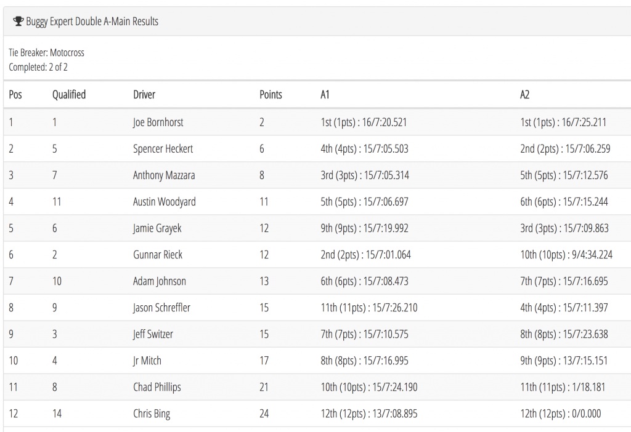Click Jamie Grayek's A1 result 9th
Screen dimensions: 631x432
click(x=364, y=228)
